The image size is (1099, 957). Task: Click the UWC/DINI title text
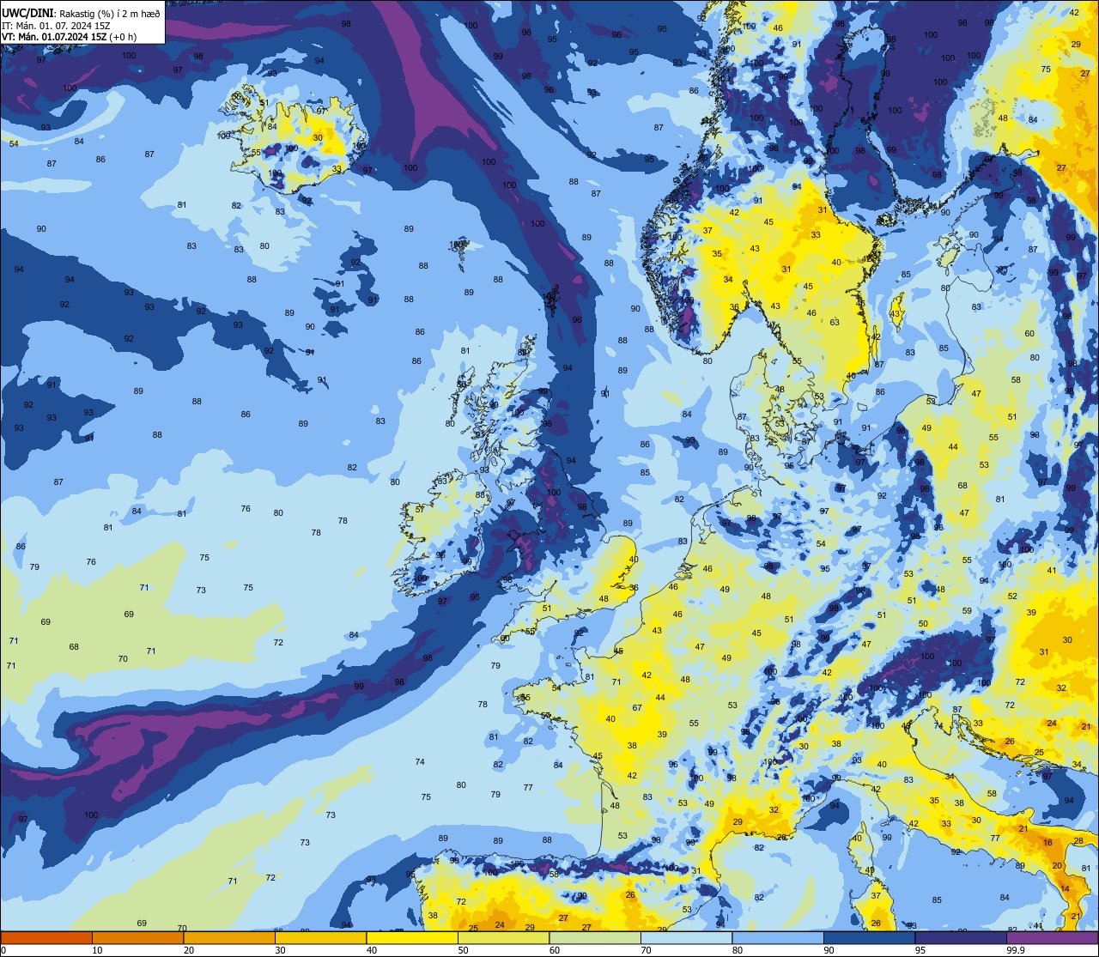coord(27,12)
